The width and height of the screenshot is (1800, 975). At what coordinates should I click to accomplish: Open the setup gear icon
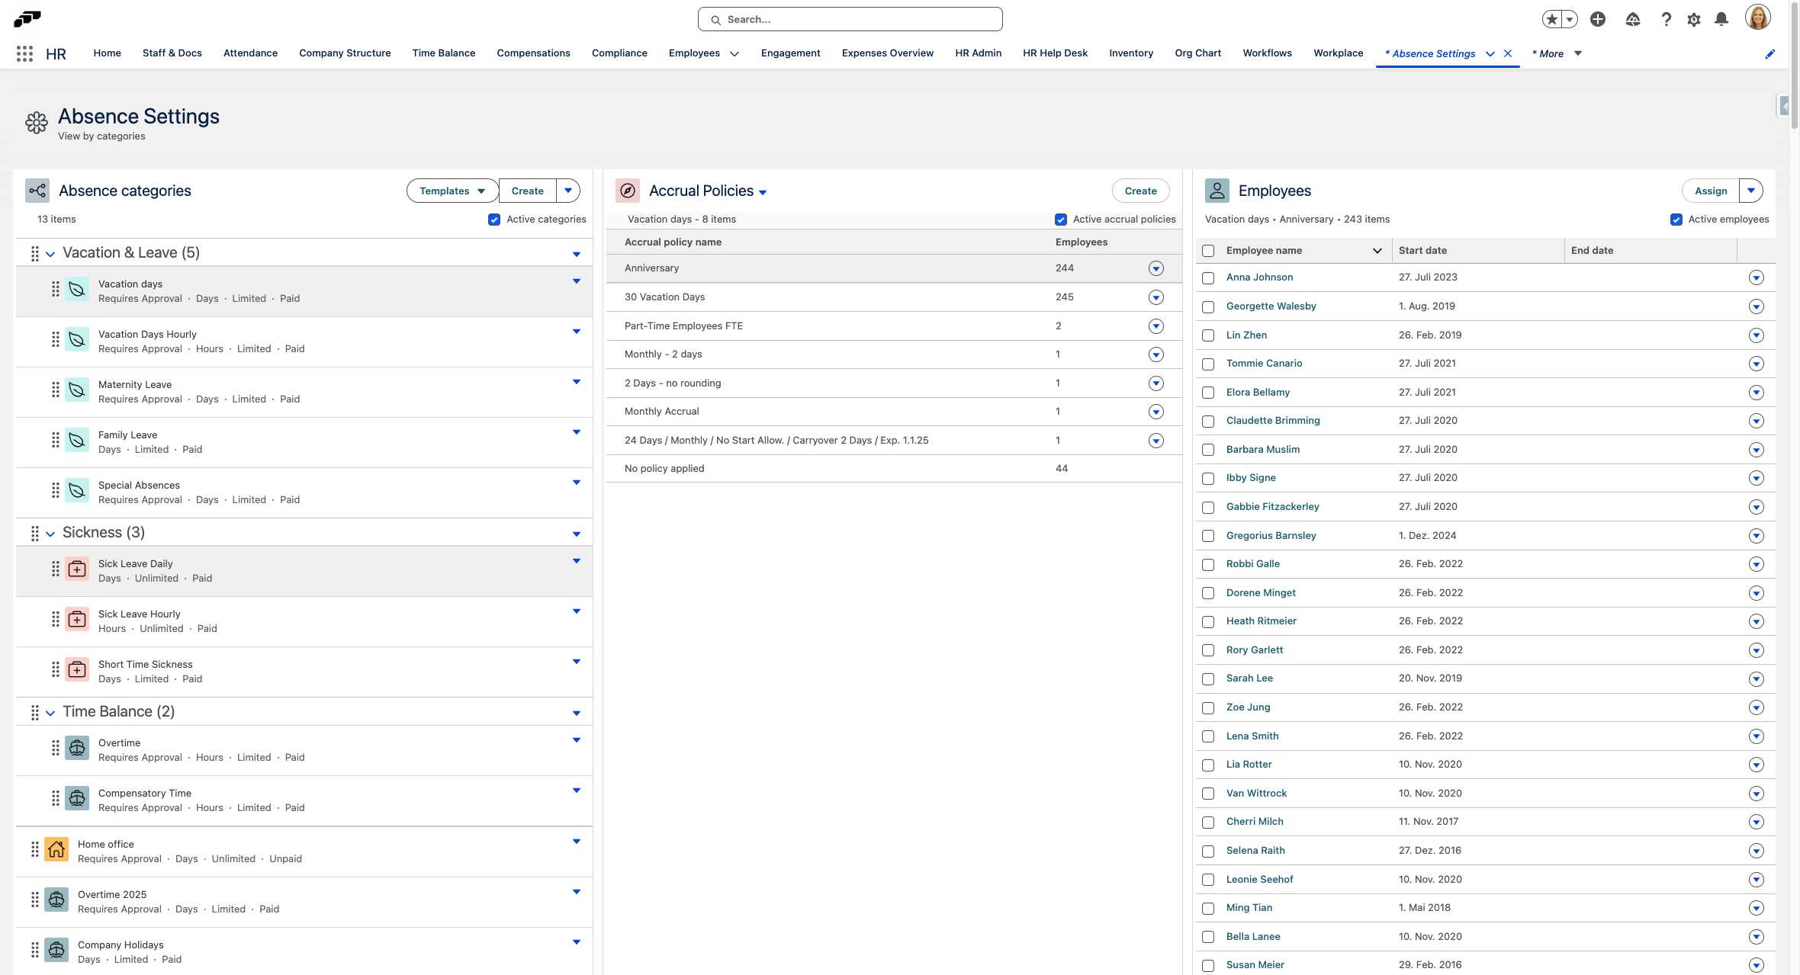click(1693, 20)
